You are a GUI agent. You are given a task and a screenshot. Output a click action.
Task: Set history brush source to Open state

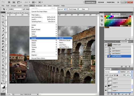pos(106,48)
